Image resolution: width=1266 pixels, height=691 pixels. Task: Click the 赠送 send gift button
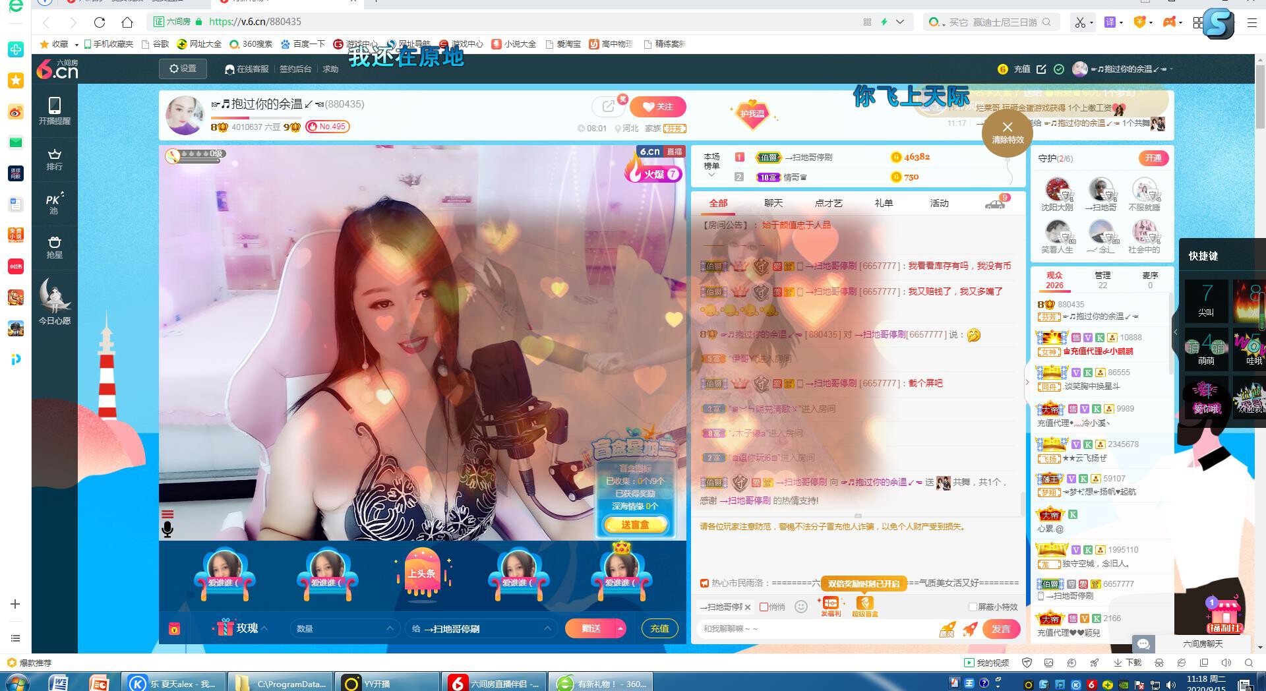click(590, 629)
